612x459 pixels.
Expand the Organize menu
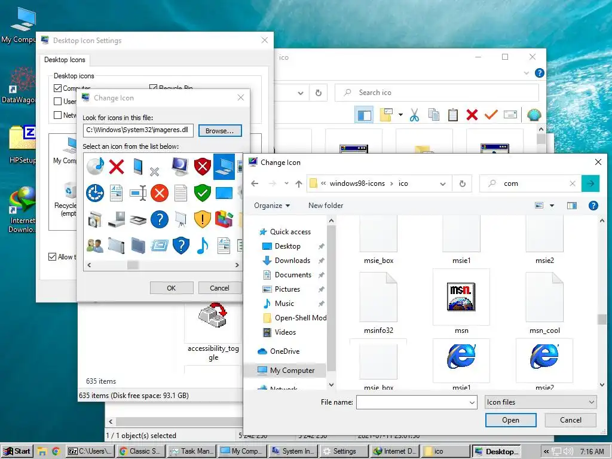(272, 206)
